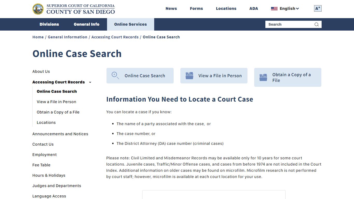Select Accessing Court Records sidebar heading

coord(59,82)
